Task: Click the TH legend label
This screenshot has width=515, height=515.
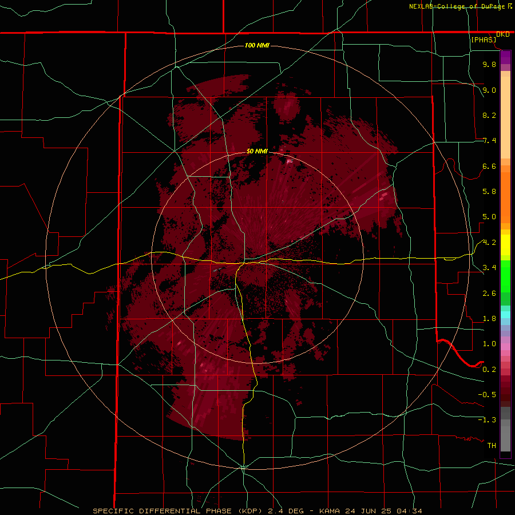Action: [x=492, y=446]
